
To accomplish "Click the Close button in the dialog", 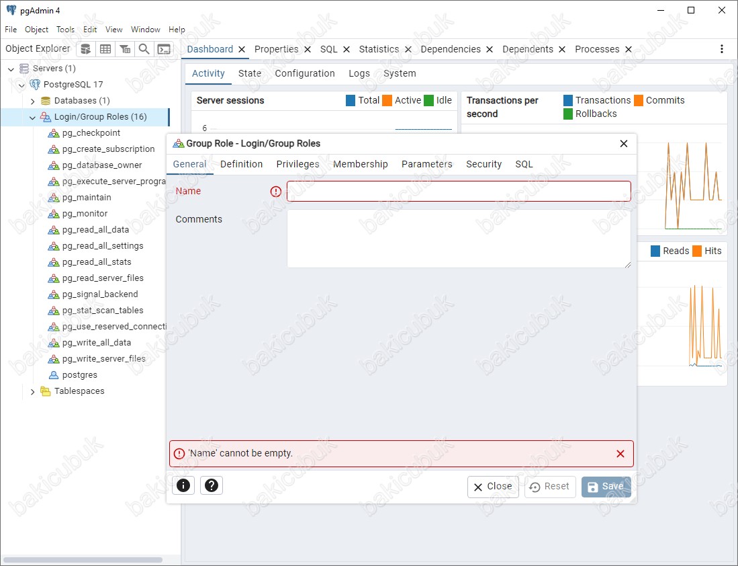I will 493,487.
